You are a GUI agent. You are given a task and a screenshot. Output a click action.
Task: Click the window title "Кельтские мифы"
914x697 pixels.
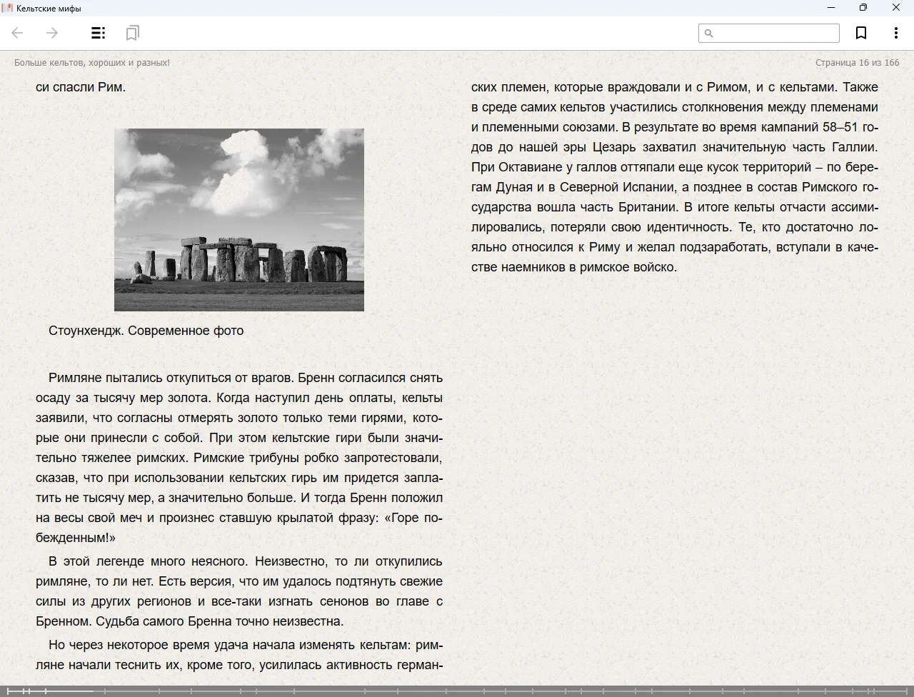pyautogui.click(x=49, y=9)
